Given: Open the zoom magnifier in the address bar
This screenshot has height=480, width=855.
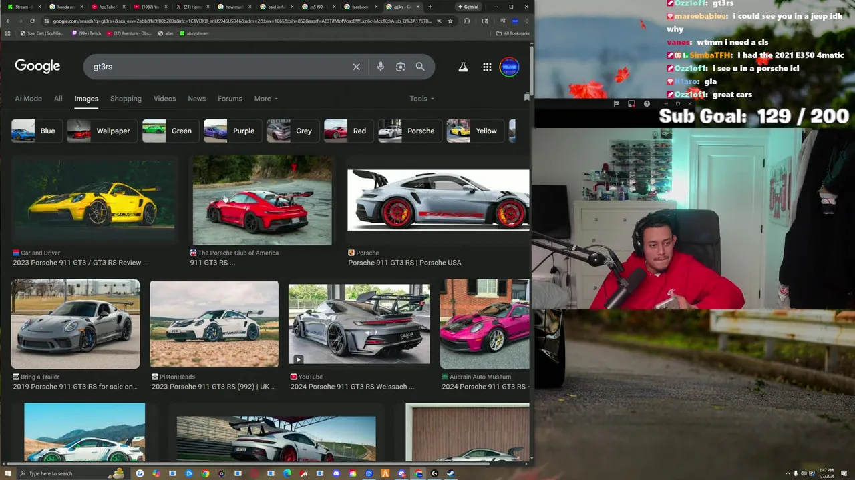Looking at the screenshot, I should click(439, 21).
